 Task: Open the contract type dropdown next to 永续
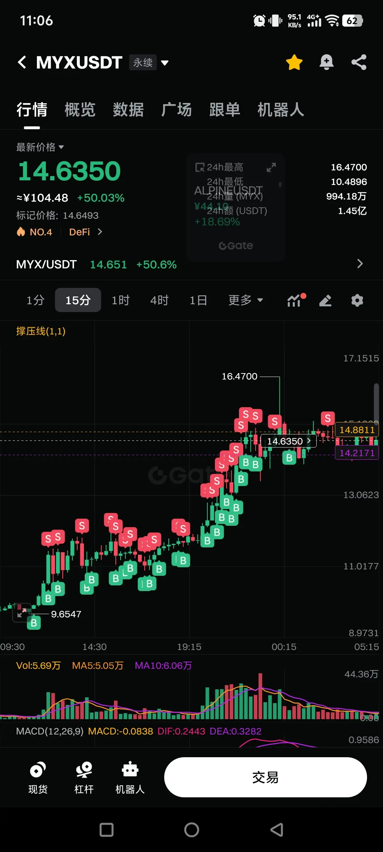point(165,63)
